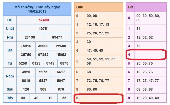This screenshot has width=170, height=105.
Task: Select the Tư prize number 0129
Action: pyautogui.click(x=37, y=63)
